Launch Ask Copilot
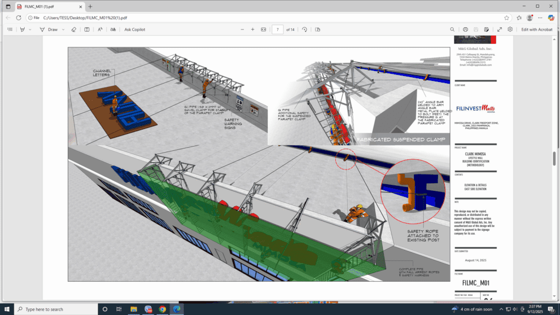Viewport: 560px width, 315px height. (135, 29)
